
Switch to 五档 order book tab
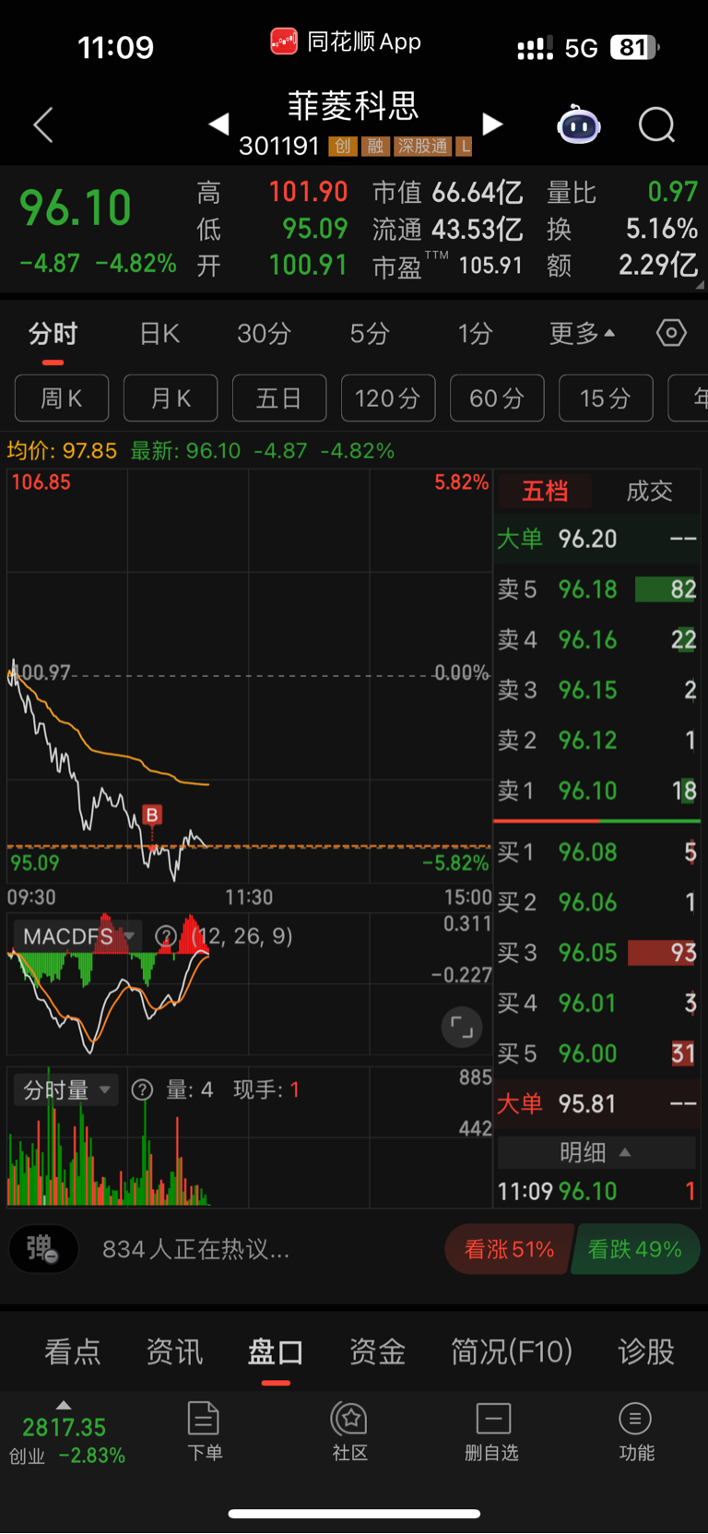(545, 491)
